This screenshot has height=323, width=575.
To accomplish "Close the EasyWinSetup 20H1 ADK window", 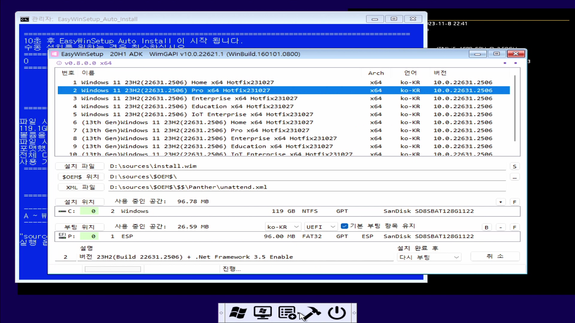I will (x=516, y=54).
